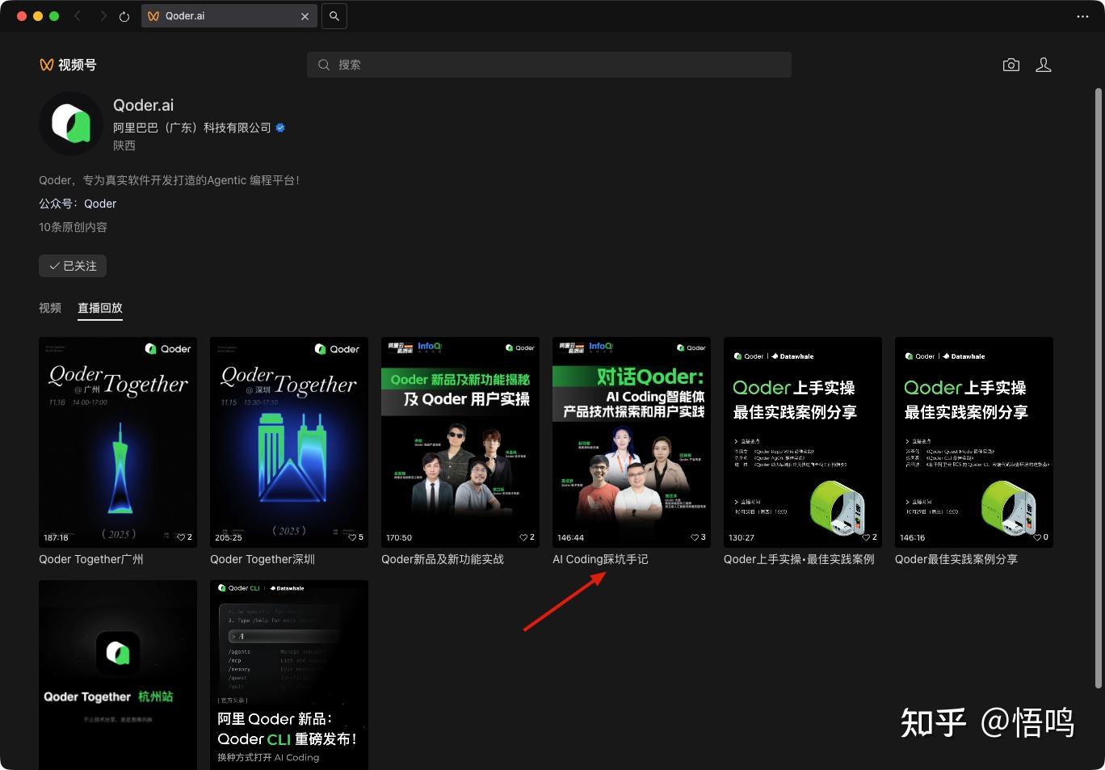Open the Qoder.ai channel avatar

[70, 124]
